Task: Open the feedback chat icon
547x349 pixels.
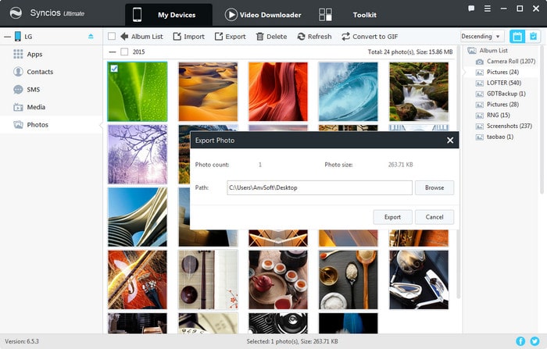Action: coord(471,9)
